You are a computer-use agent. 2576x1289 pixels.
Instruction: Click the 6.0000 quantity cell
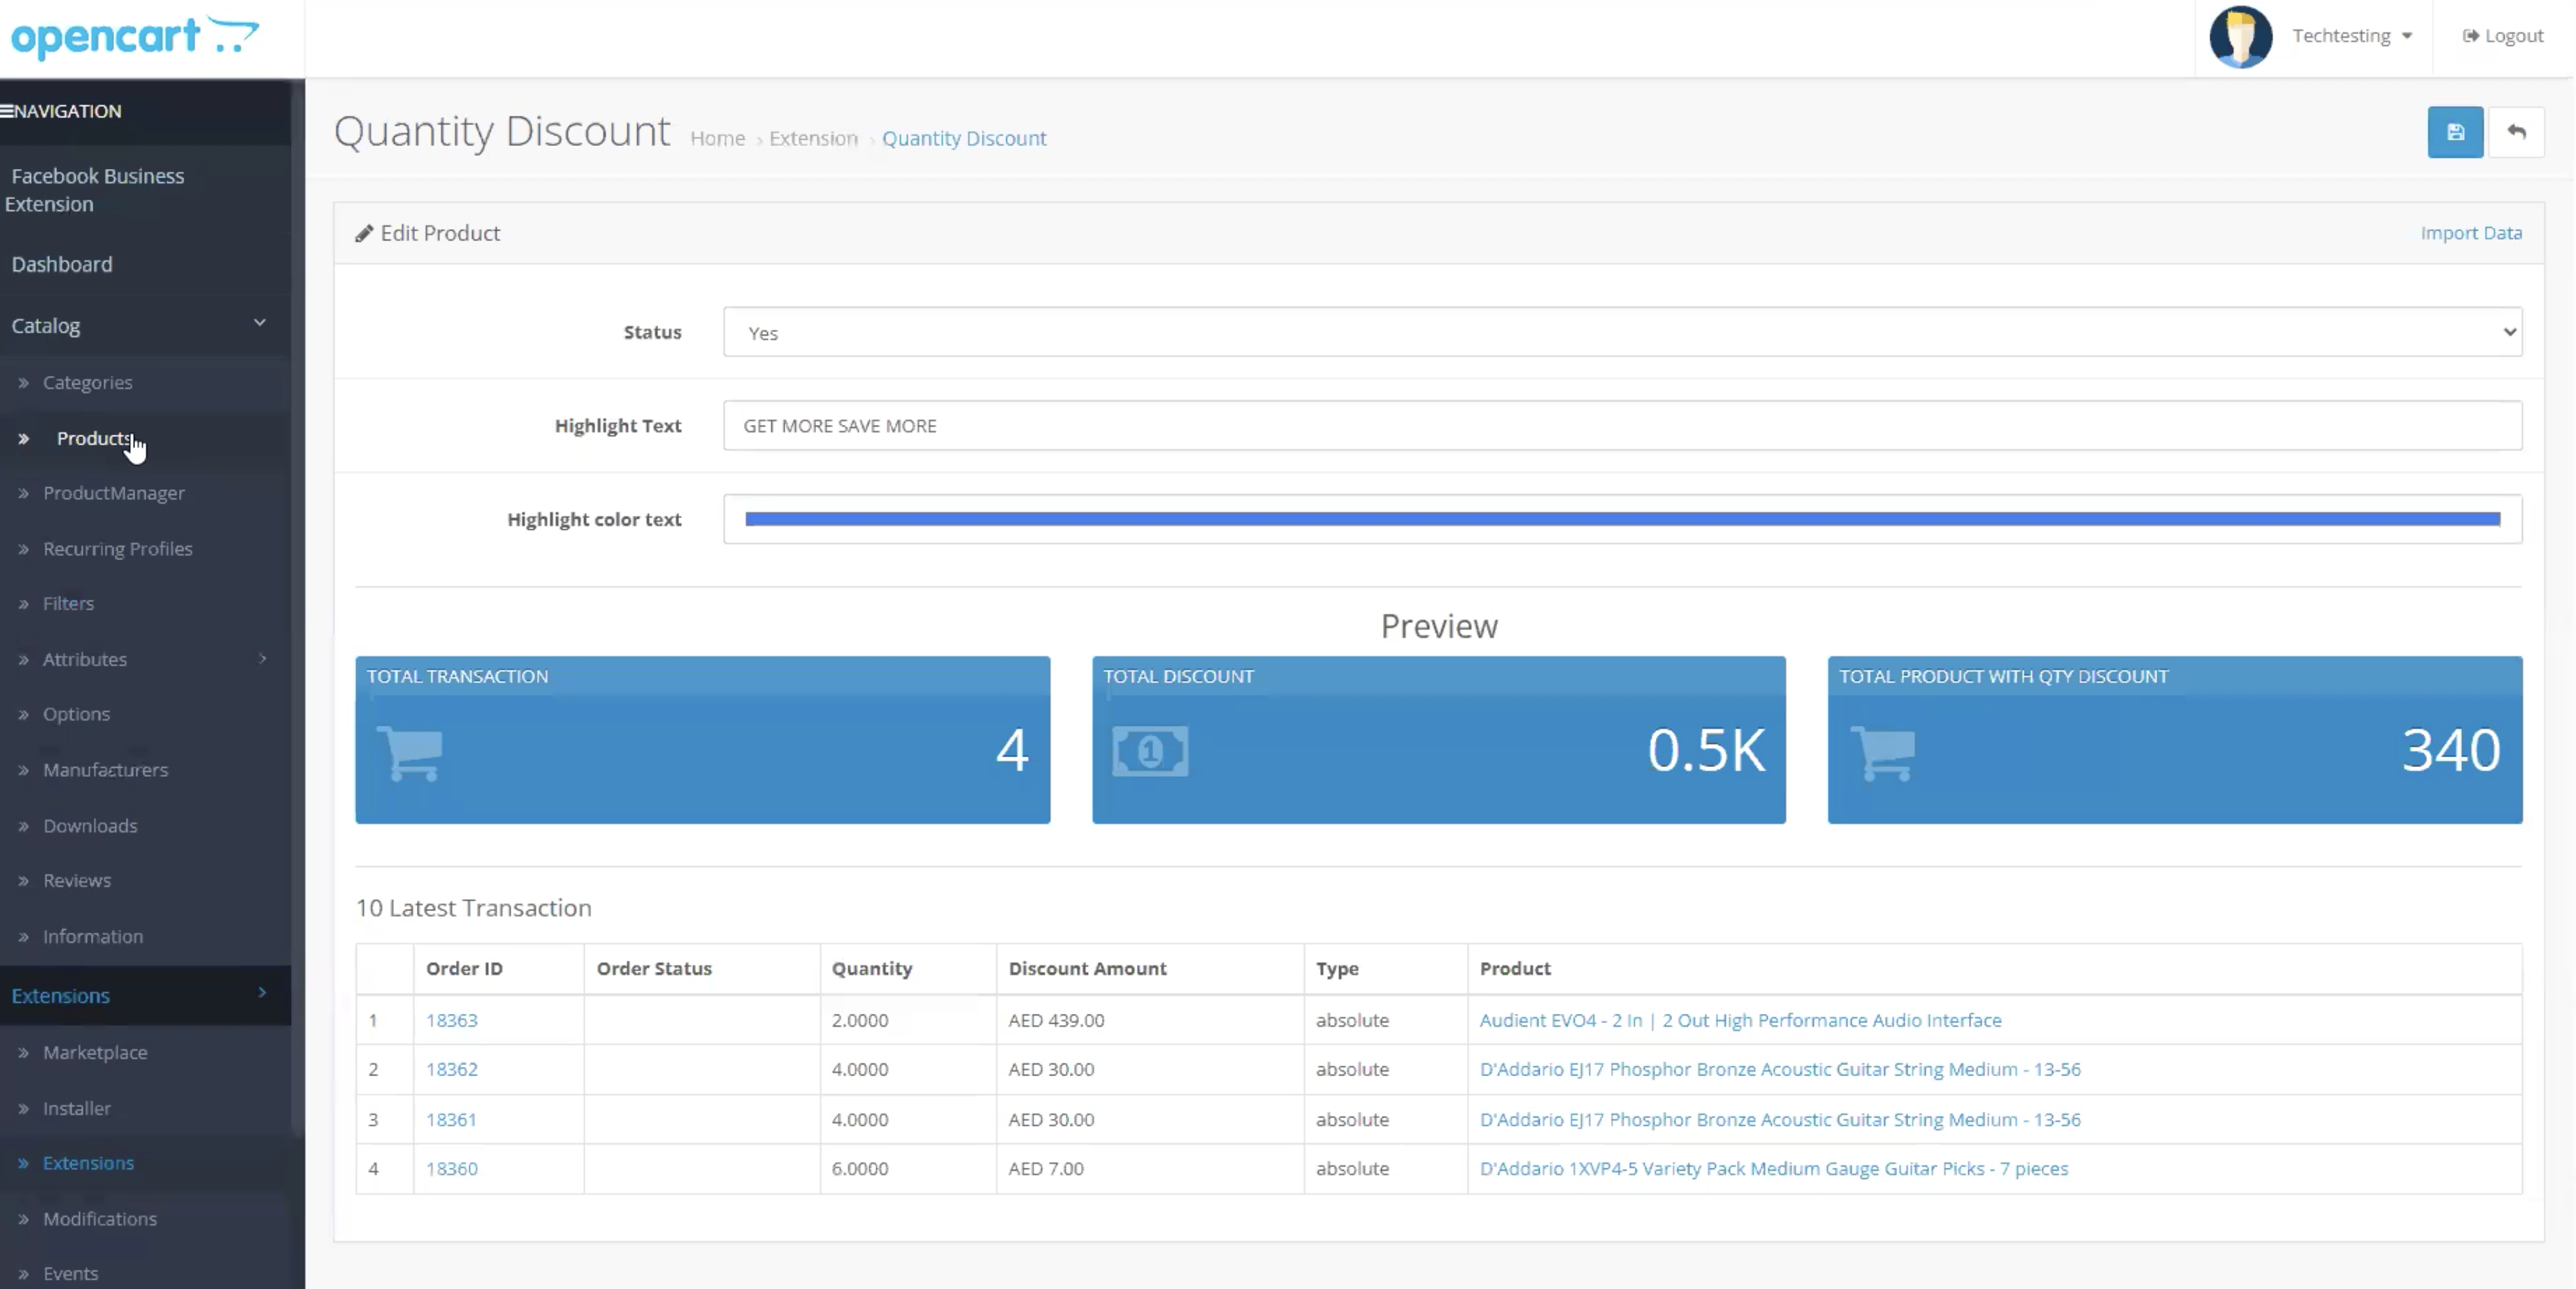[x=908, y=1168]
